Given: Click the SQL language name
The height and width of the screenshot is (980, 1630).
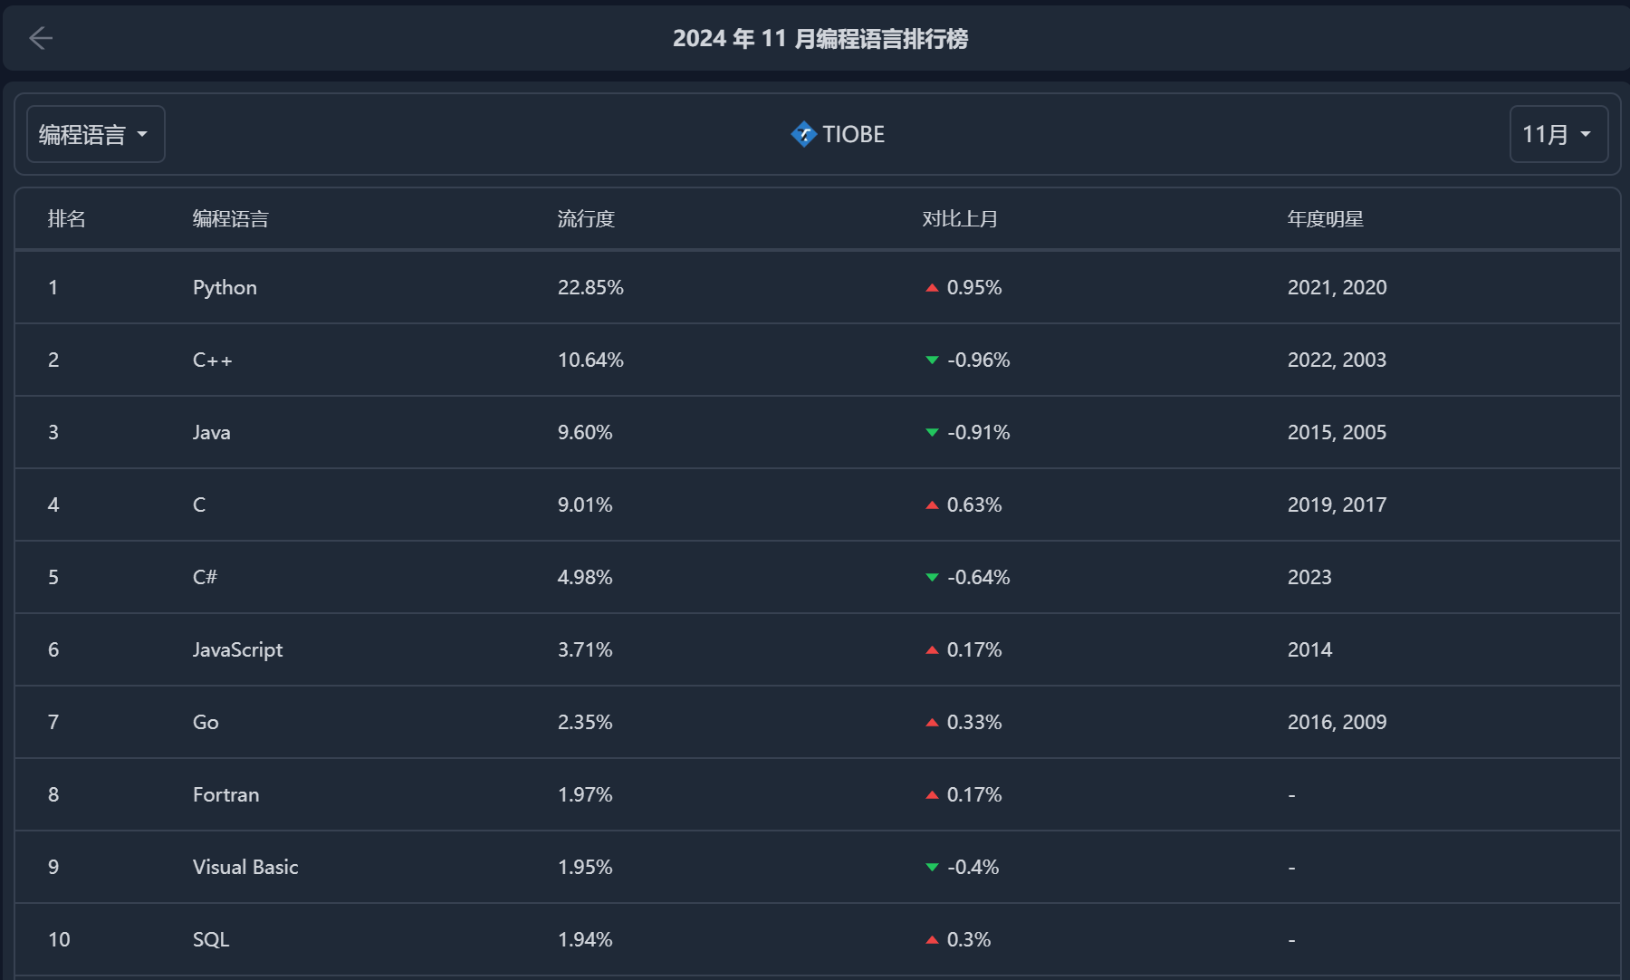Looking at the screenshot, I should pyautogui.click(x=211, y=940).
